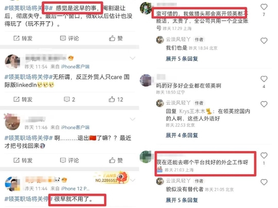Open the chevron menu on the 11:54 post
This screenshot has height=208, width=278.
[132, 58]
